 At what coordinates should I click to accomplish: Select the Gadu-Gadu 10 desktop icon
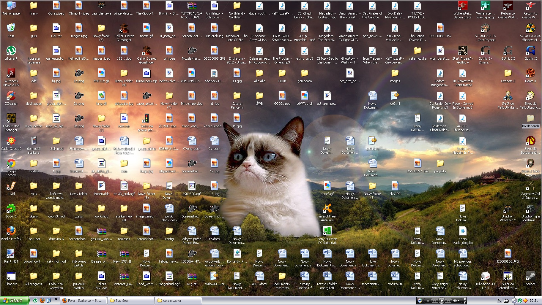pos(11,143)
